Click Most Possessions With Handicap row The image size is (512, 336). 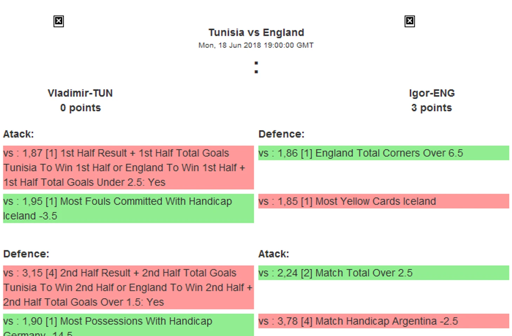(128, 325)
